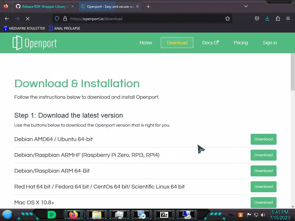Stop loading the page
Screen dimensions: 295x221
28,19
